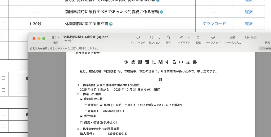Open the Share (共有) icon
This screenshot has width=271, height=137.
coord(168,38)
